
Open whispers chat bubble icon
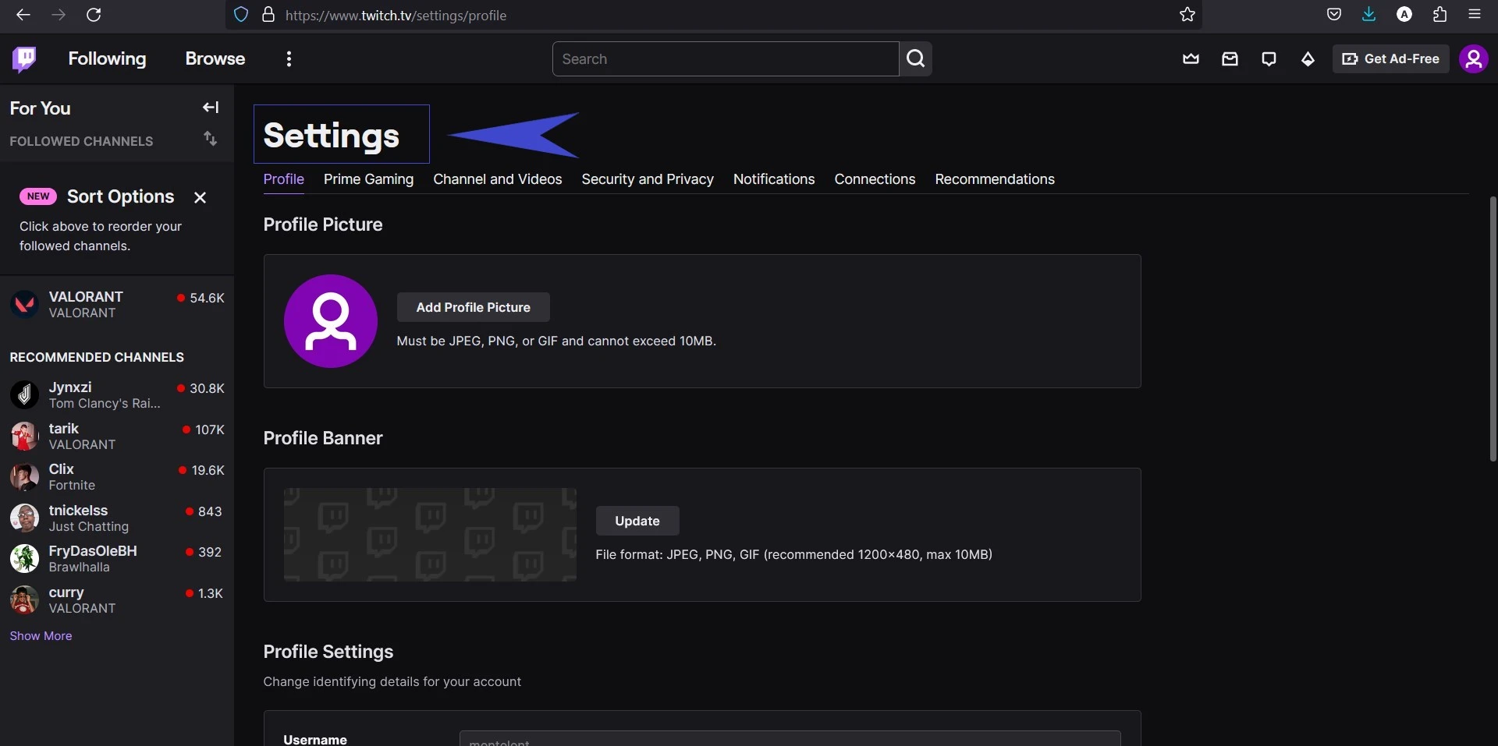[1269, 58]
